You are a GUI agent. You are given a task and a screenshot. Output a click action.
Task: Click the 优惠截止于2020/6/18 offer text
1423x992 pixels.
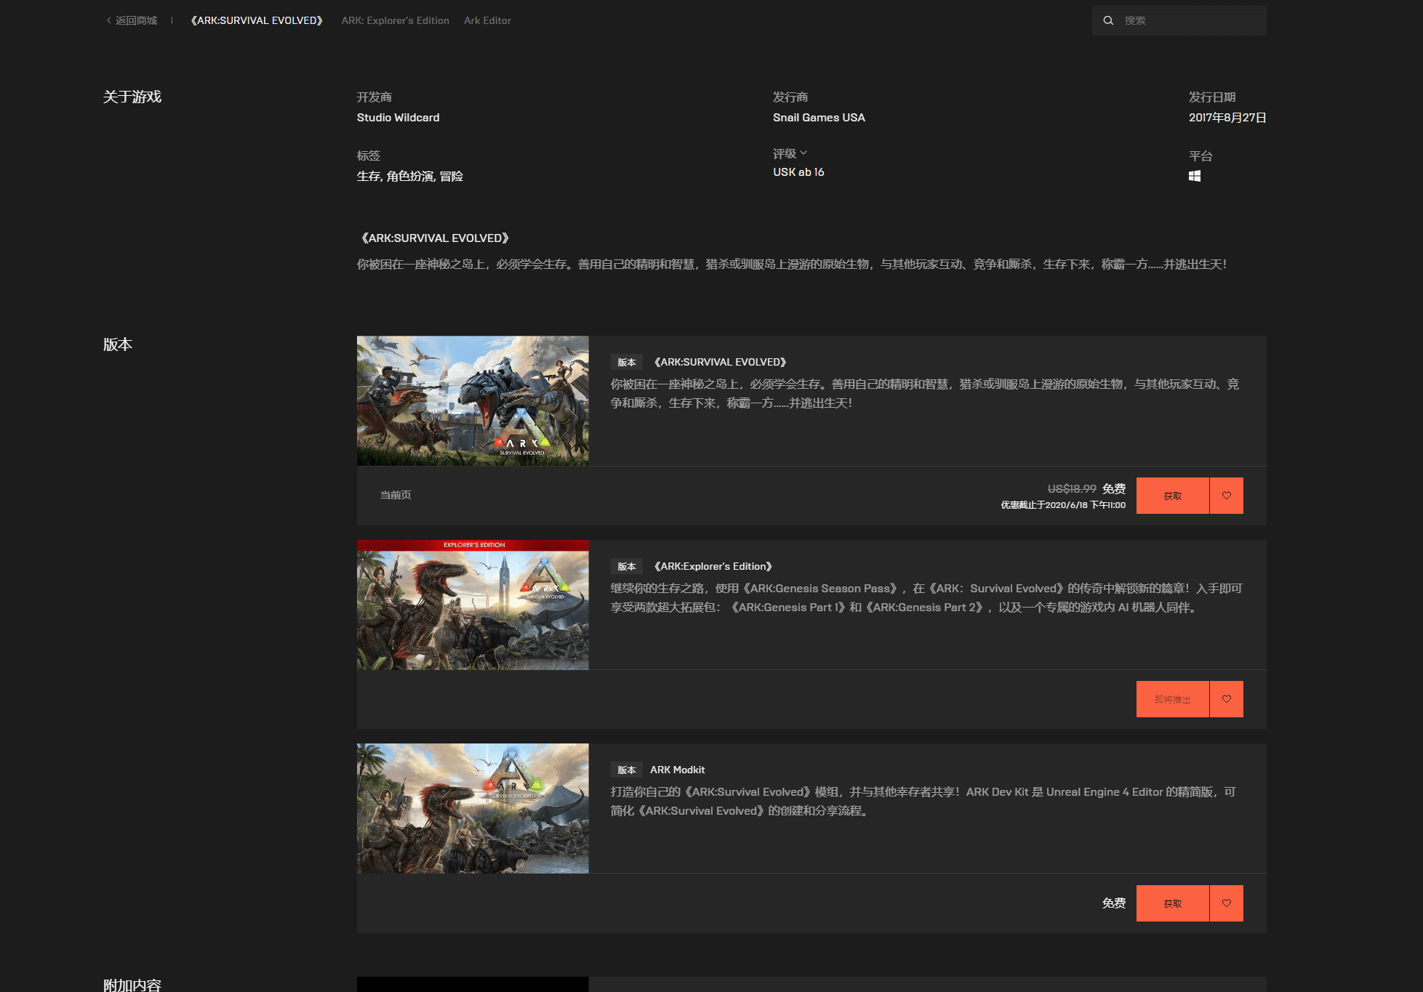pos(1063,505)
